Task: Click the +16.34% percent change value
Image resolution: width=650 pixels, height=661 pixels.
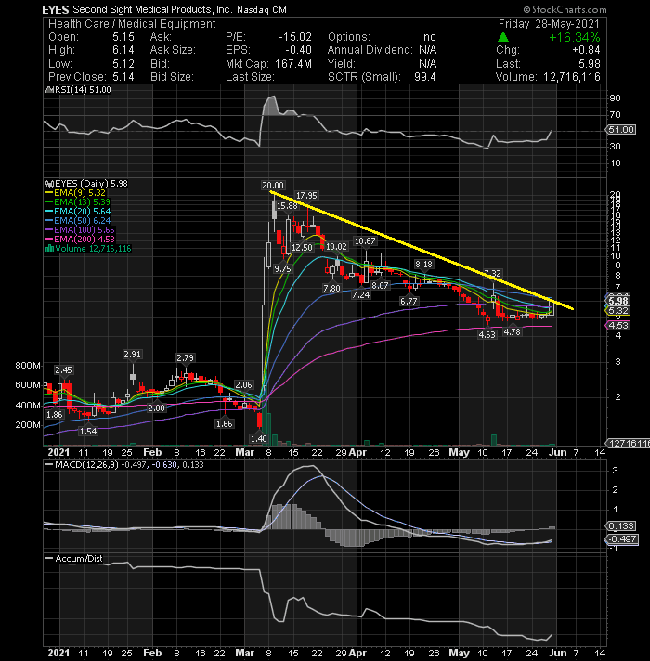Action: pyautogui.click(x=574, y=37)
